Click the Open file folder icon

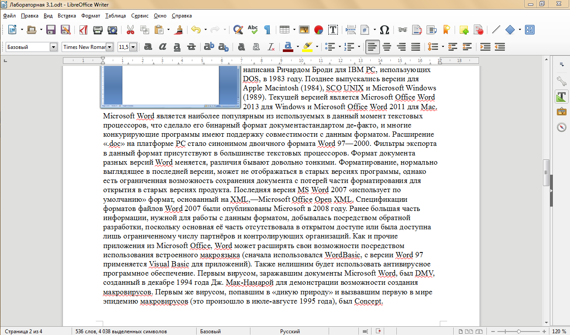(31, 30)
